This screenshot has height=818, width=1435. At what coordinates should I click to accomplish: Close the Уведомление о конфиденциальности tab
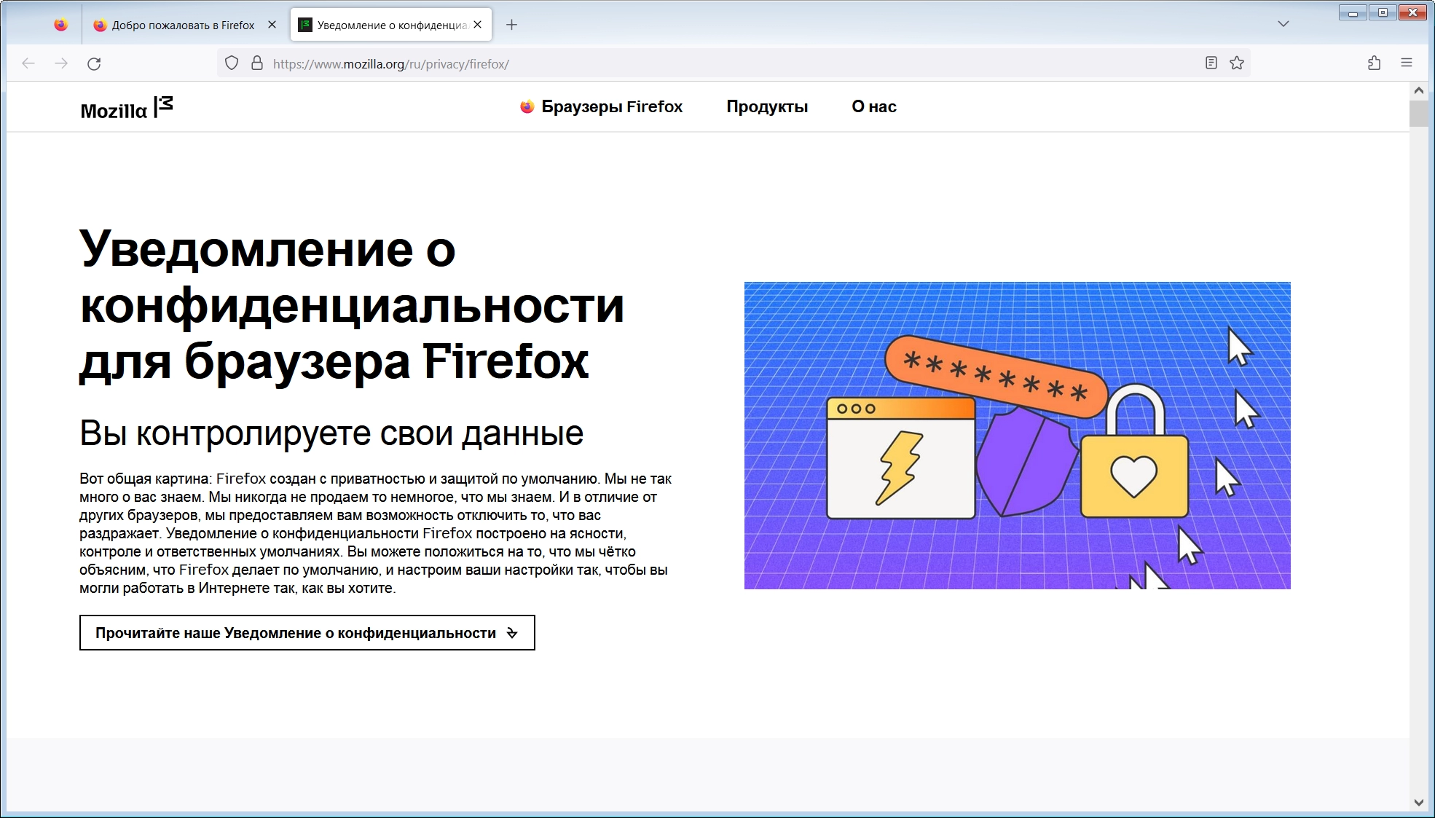pyautogui.click(x=478, y=25)
